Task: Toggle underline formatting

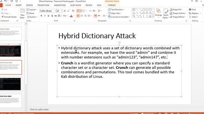Action: tap(48, 16)
